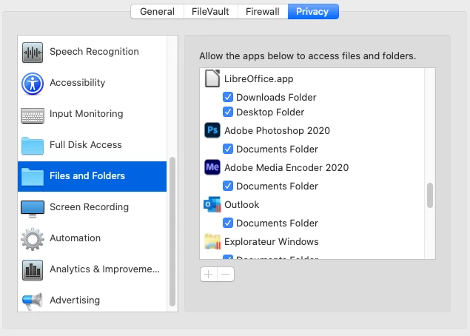The height and width of the screenshot is (336, 470).
Task: Click the Outlook app icon
Action: point(212,204)
